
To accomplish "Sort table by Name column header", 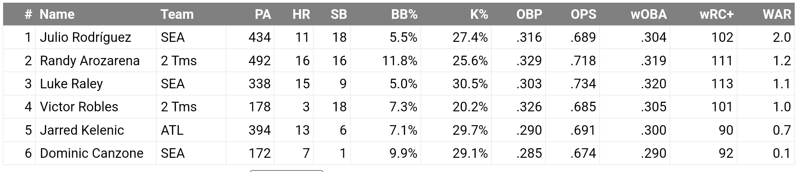I will 57,14.
